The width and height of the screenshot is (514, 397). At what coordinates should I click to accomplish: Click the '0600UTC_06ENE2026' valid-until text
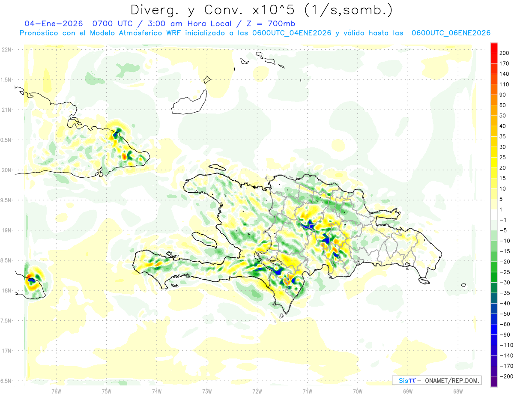[451, 33]
